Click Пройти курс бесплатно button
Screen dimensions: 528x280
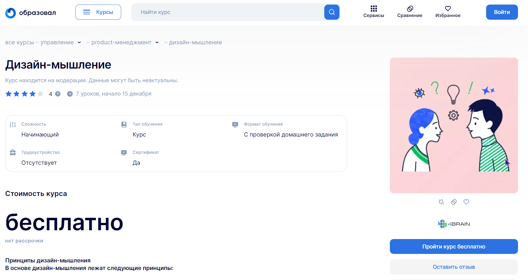[x=454, y=247]
